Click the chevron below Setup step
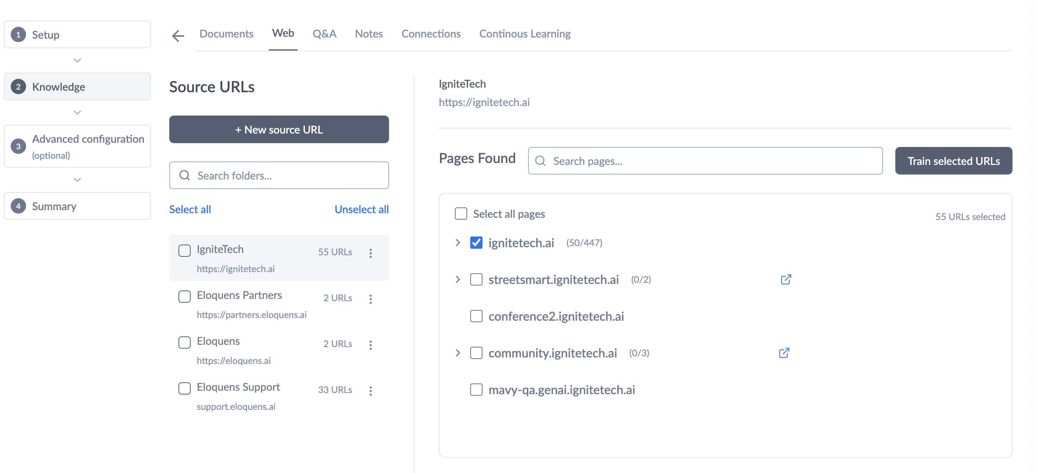 pyautogui.click(x=77, y=60)
